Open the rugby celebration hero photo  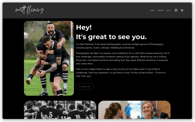point(49,58)
